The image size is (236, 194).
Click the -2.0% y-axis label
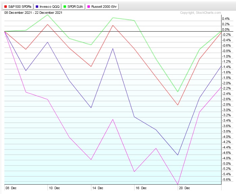[x=226, y=83]
